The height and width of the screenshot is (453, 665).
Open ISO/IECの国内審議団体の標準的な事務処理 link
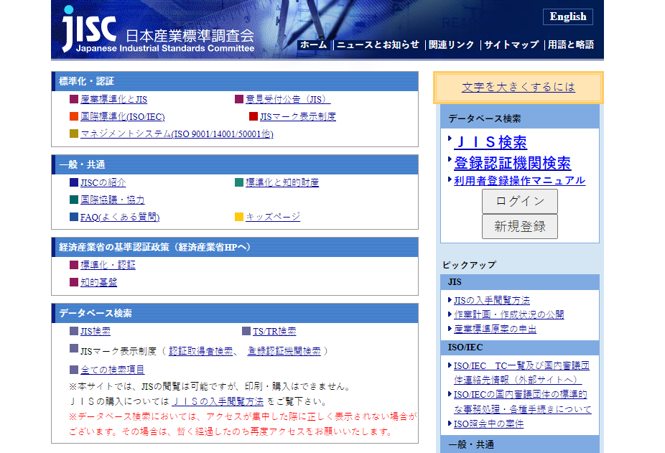coord(523,402)
